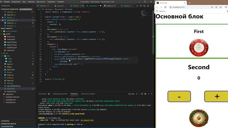Maximize the terminal panel with chevron
The image size is (228, 128).
pos(149,94)
